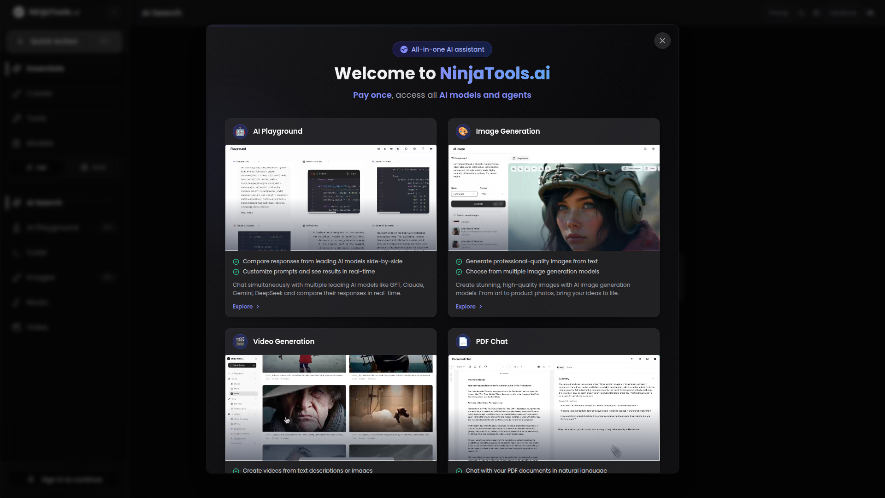Click paragraph starting 'Create stunning, high-quality images'
The height and width of the screenshot is (498, 885).
pyautogui.click(x=543, y=289)
